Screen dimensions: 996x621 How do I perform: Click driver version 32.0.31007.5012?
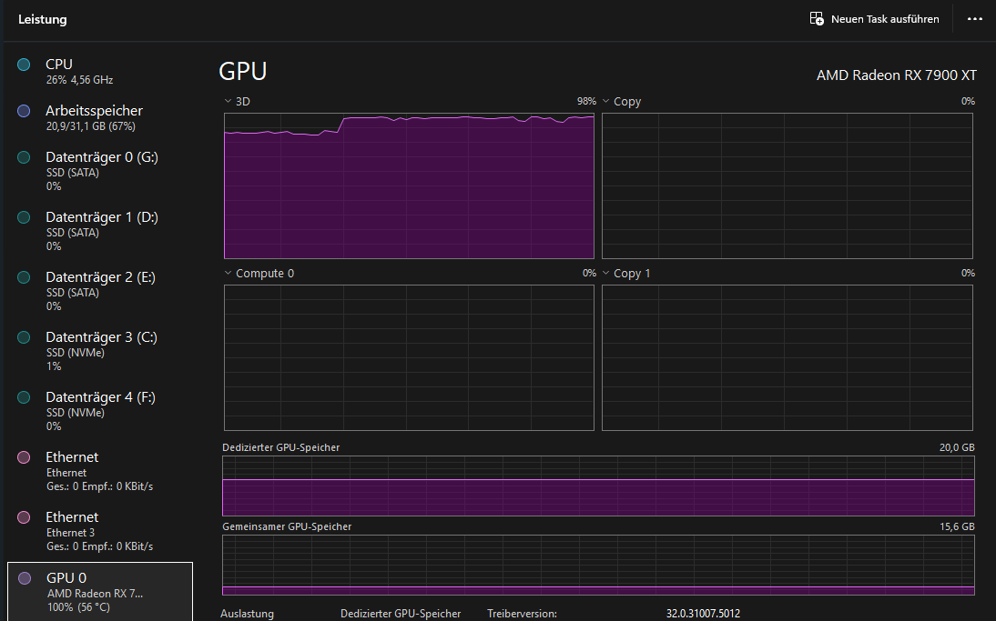coord(703,614)
